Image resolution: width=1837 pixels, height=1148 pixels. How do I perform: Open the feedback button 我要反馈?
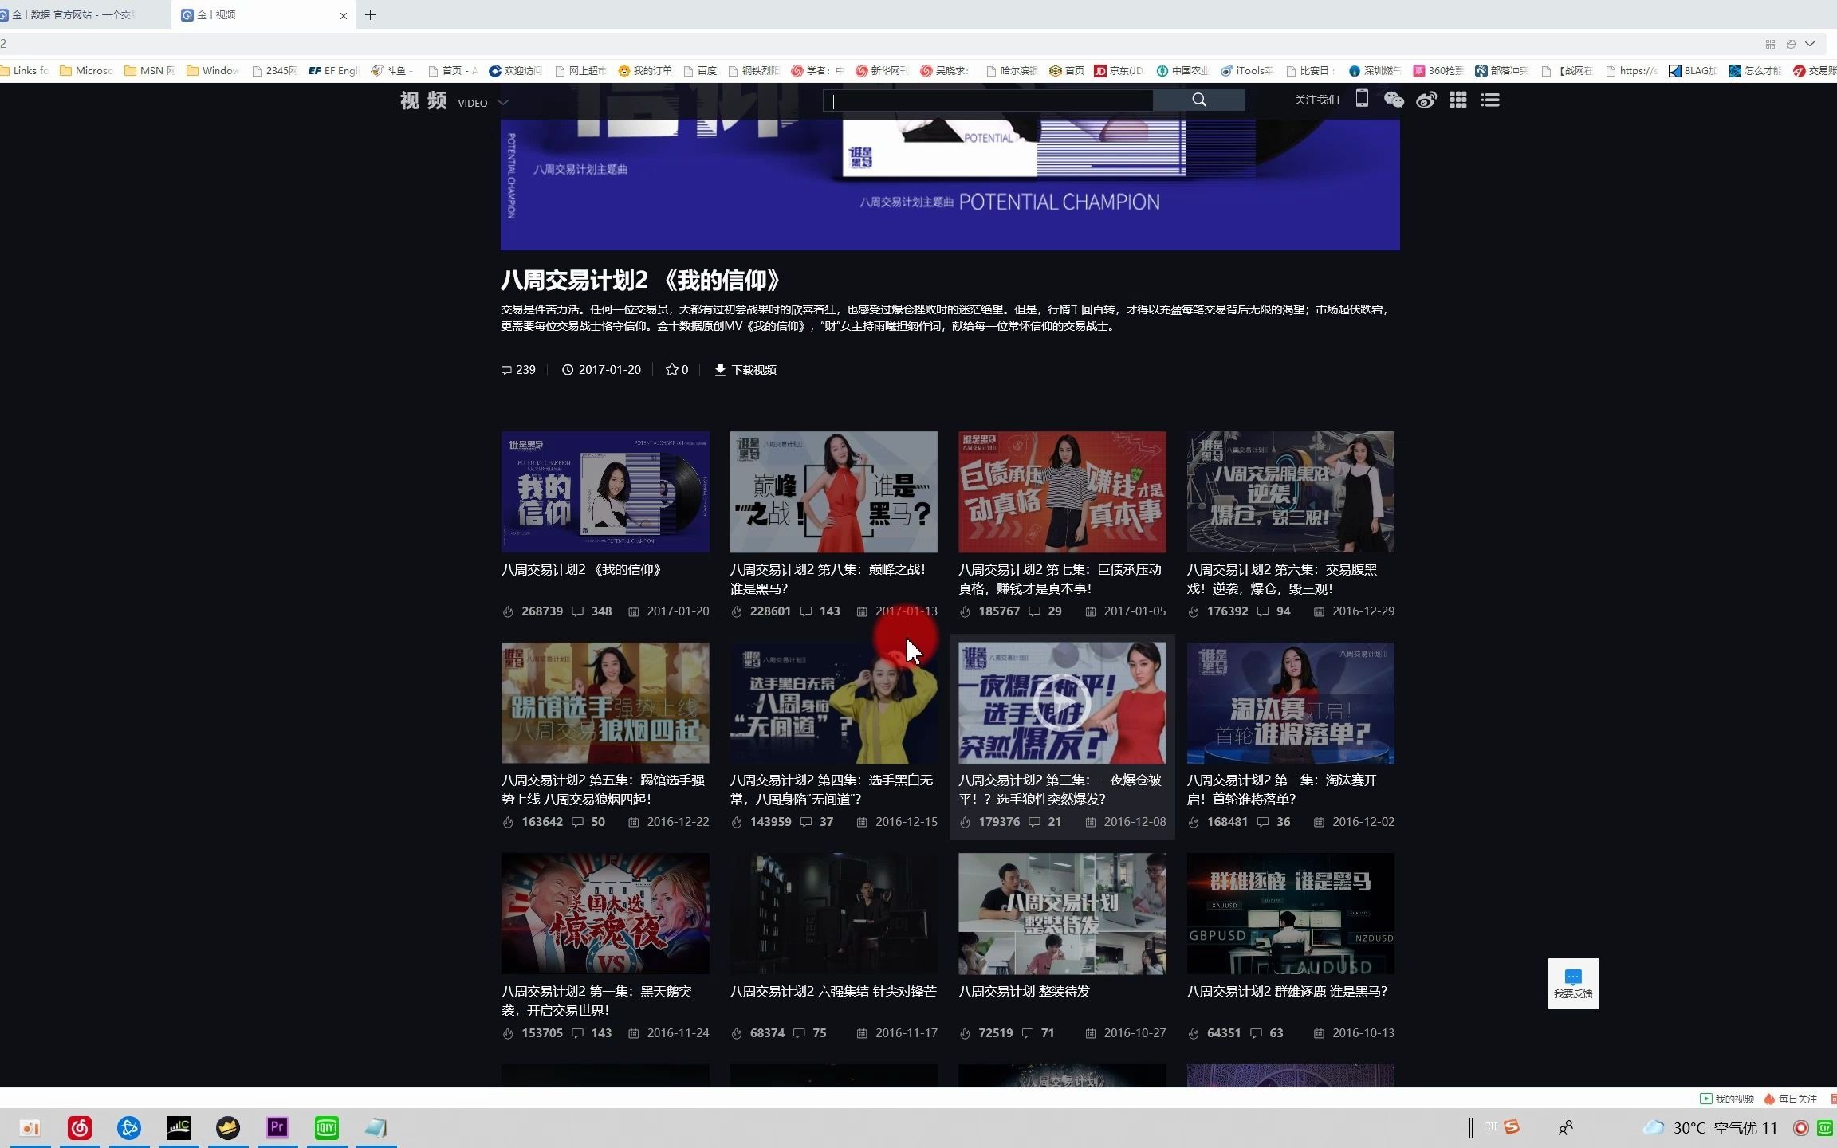1572,983
